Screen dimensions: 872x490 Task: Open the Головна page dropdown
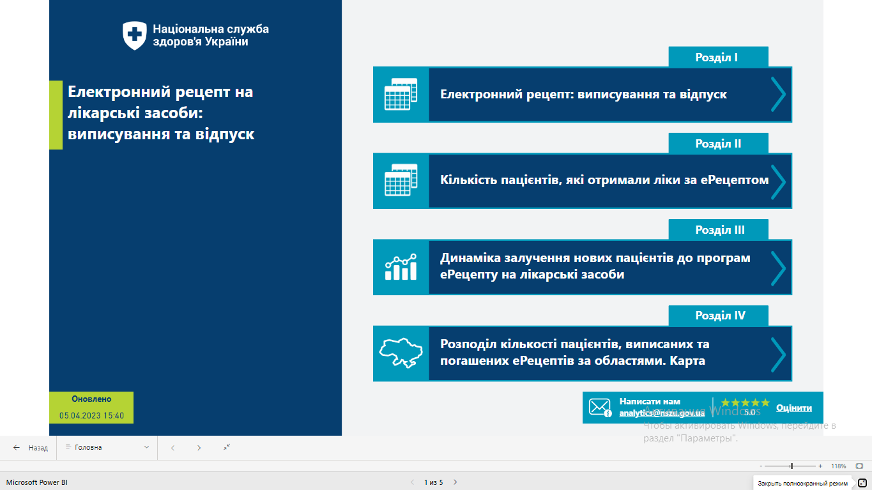click(x=107, y=448)
